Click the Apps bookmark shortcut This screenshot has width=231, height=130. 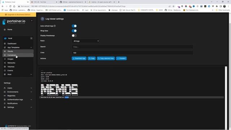point(5,10)
